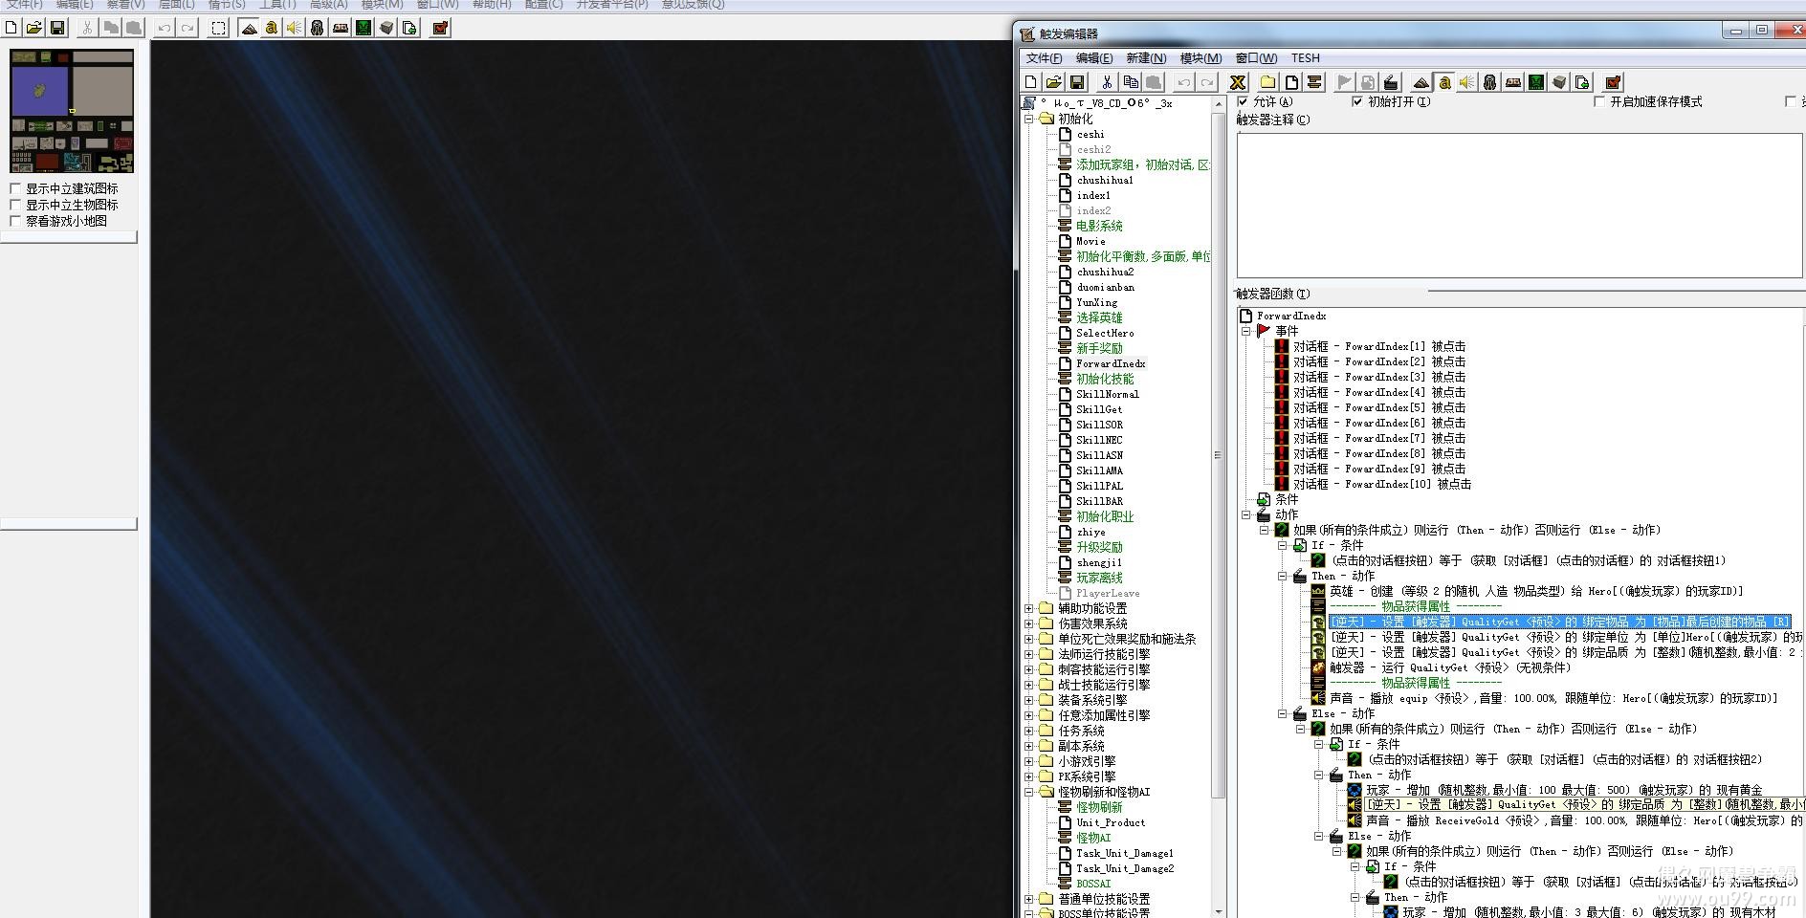Select the SelectHero trigger
1806x918 pixels.
click(x=1105, y=333)
